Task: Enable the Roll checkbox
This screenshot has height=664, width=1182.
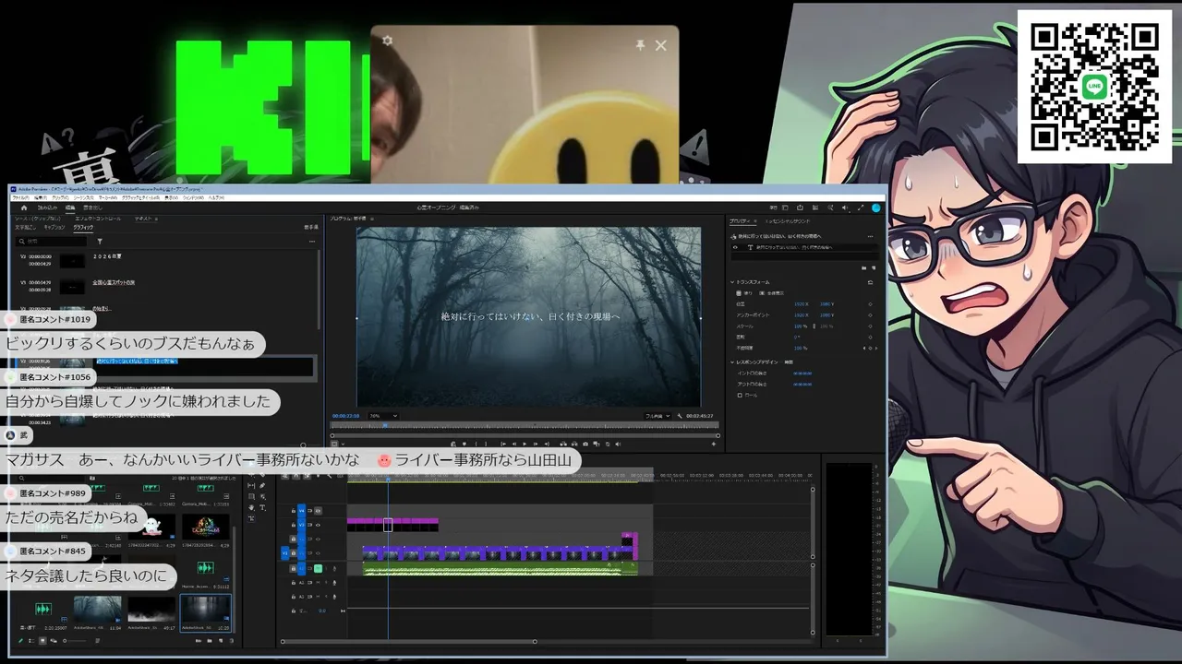Action: [740, 395]
